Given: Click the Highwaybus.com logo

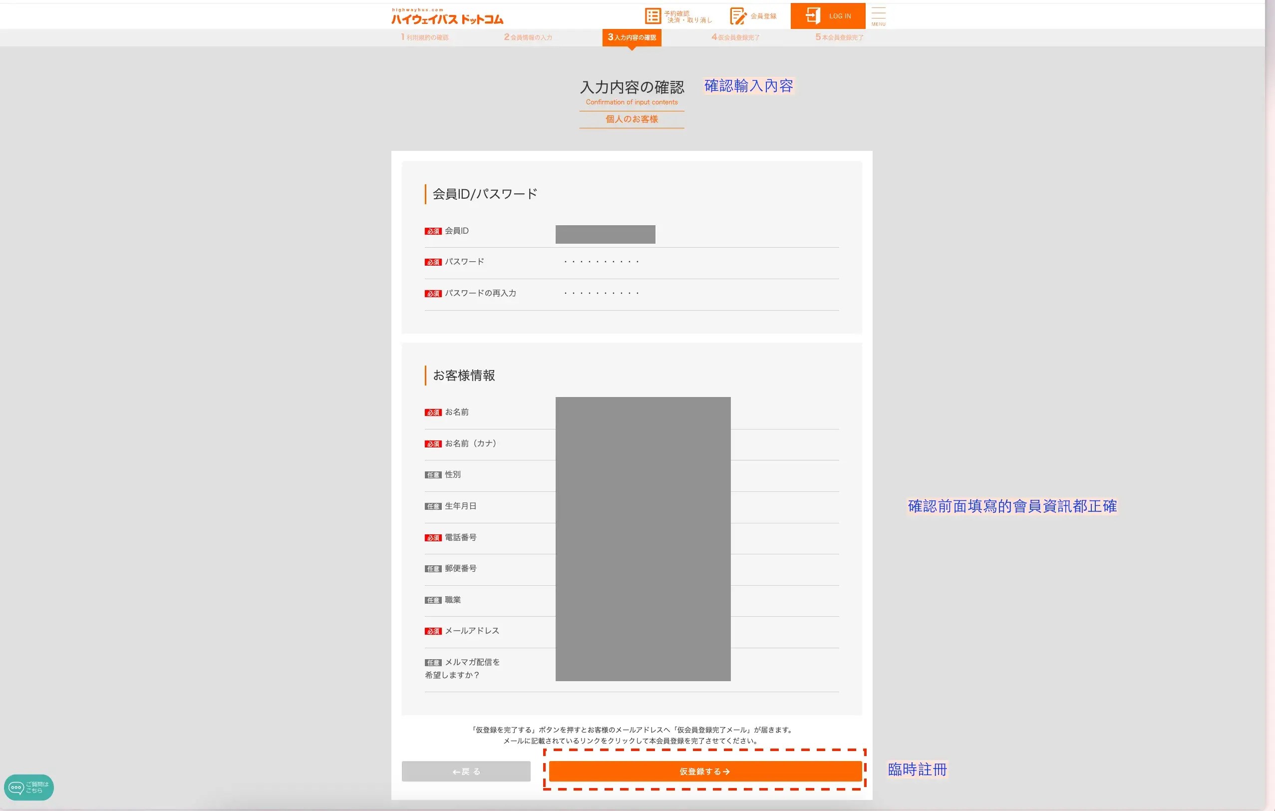Looking at the screenshot, I should [x=447, y=17].
